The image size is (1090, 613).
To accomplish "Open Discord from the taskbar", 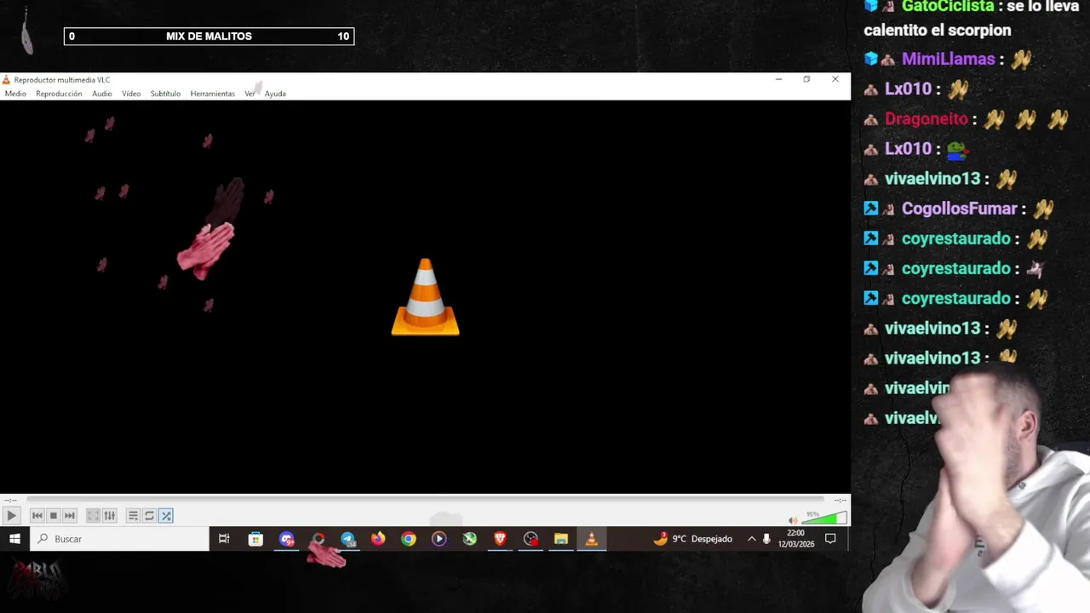I will click(x=287, y=539).
